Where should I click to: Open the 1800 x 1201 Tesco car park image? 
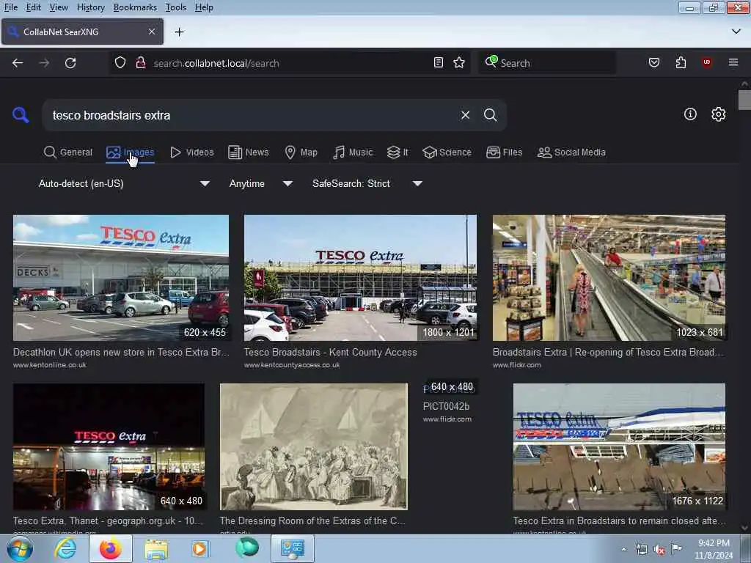point(360,278)
